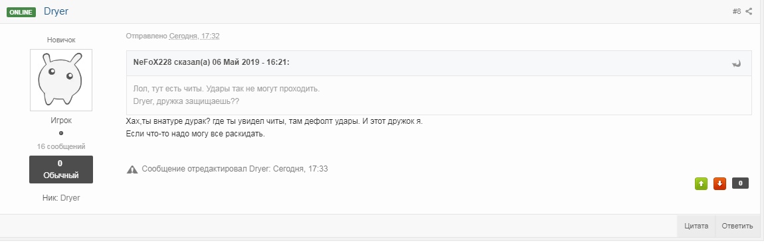The width and height of the screenshot is (764, 245).
Task: Downvote the post with the red arrow
Action: [719, 183]
